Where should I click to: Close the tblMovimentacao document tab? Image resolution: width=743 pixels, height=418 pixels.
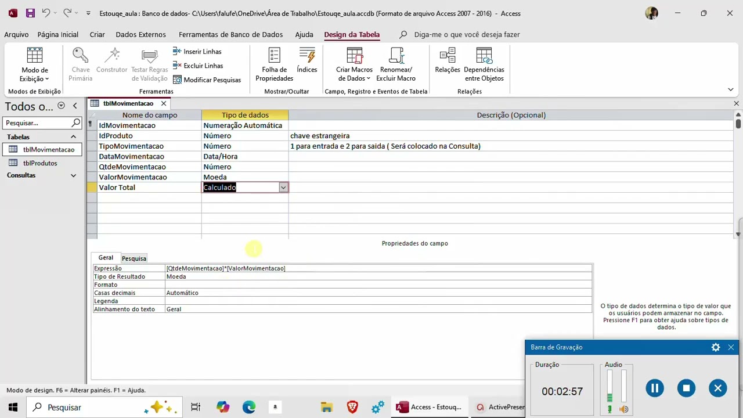[164, 103]
